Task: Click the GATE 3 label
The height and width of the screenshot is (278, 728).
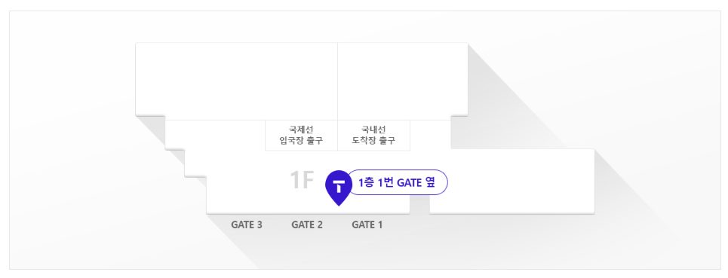Action: click(247, 225)
